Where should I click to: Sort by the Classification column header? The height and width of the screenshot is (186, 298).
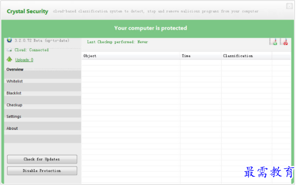(x=247, y=56)
